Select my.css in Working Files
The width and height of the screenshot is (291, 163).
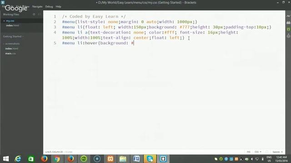click(10, 21)
